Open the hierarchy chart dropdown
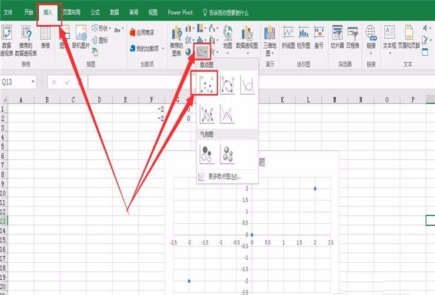The image size is (435, 295). [x=202, y=28]
